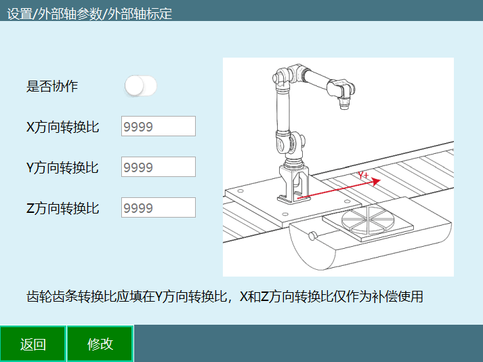Click the X方向转换比 label
The width and height of the screenshot is (483, 362).
pos(62,127)
